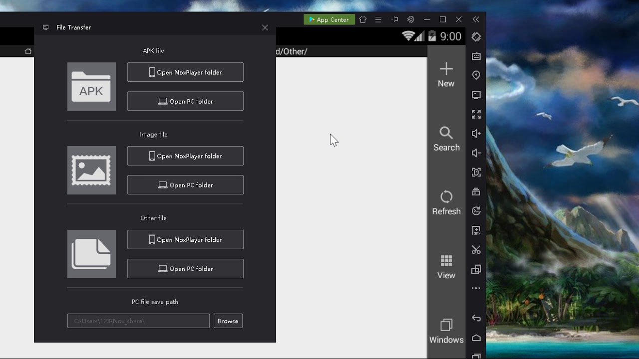Screen dimensions: 639x359
Task: Select the Image file picture icon
Action: [x=91, y=171]
